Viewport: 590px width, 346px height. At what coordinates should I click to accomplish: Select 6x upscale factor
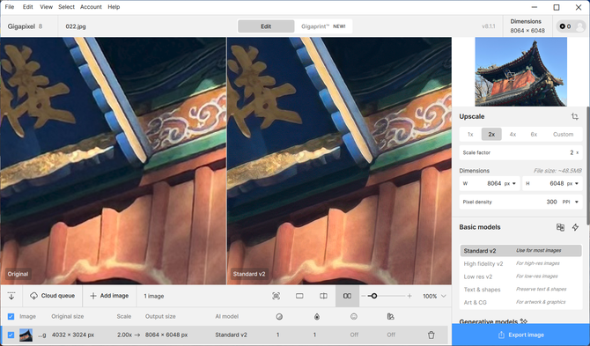pyautogui.click(x=534, y=135)
